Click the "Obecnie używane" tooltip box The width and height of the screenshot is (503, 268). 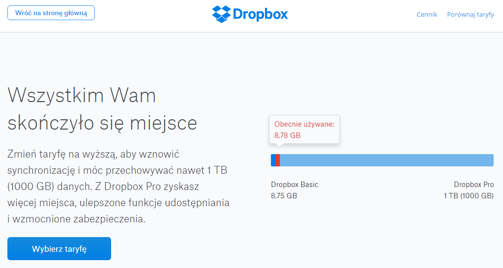point(304,130)
